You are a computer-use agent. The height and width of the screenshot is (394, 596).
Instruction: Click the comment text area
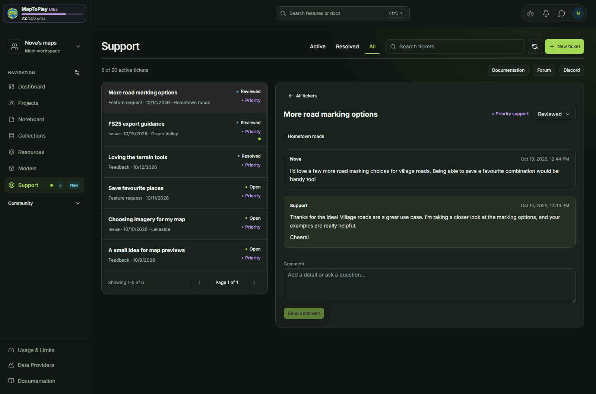(429, 286)
